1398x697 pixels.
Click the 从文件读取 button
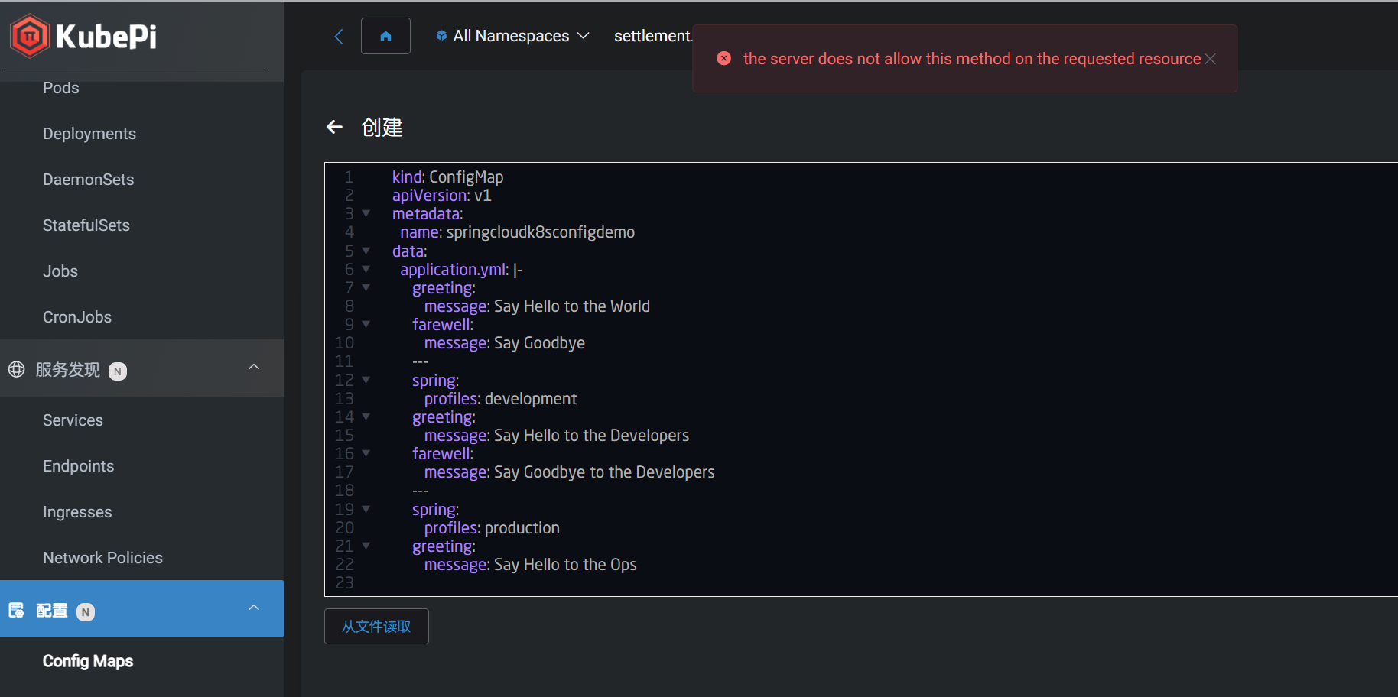tap(376, 626)
